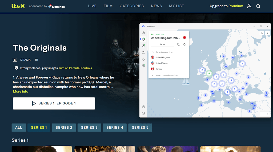Play Series 1, Episode 1

tap(54, 103)
